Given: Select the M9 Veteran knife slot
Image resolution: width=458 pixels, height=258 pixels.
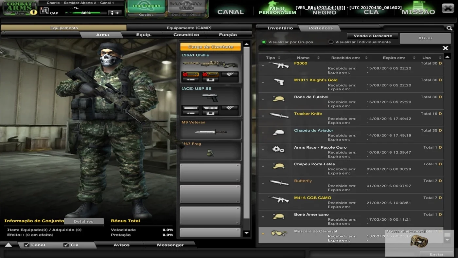Looking at the screenshot, I should point(211,130).
